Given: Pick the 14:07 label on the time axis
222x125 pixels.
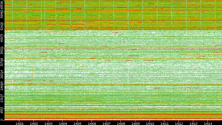Looking at the screenshot, I should coord(106,123).
